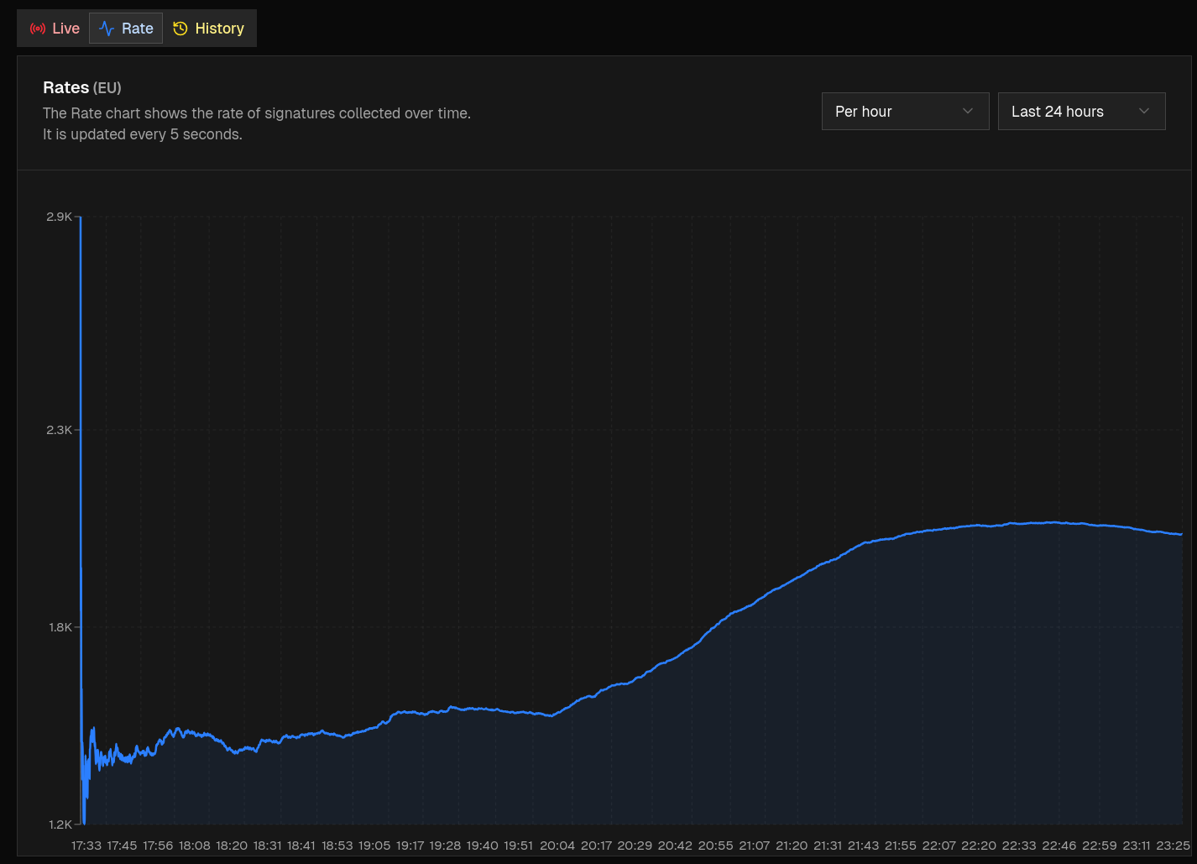Open the History tab

[209, 29]
